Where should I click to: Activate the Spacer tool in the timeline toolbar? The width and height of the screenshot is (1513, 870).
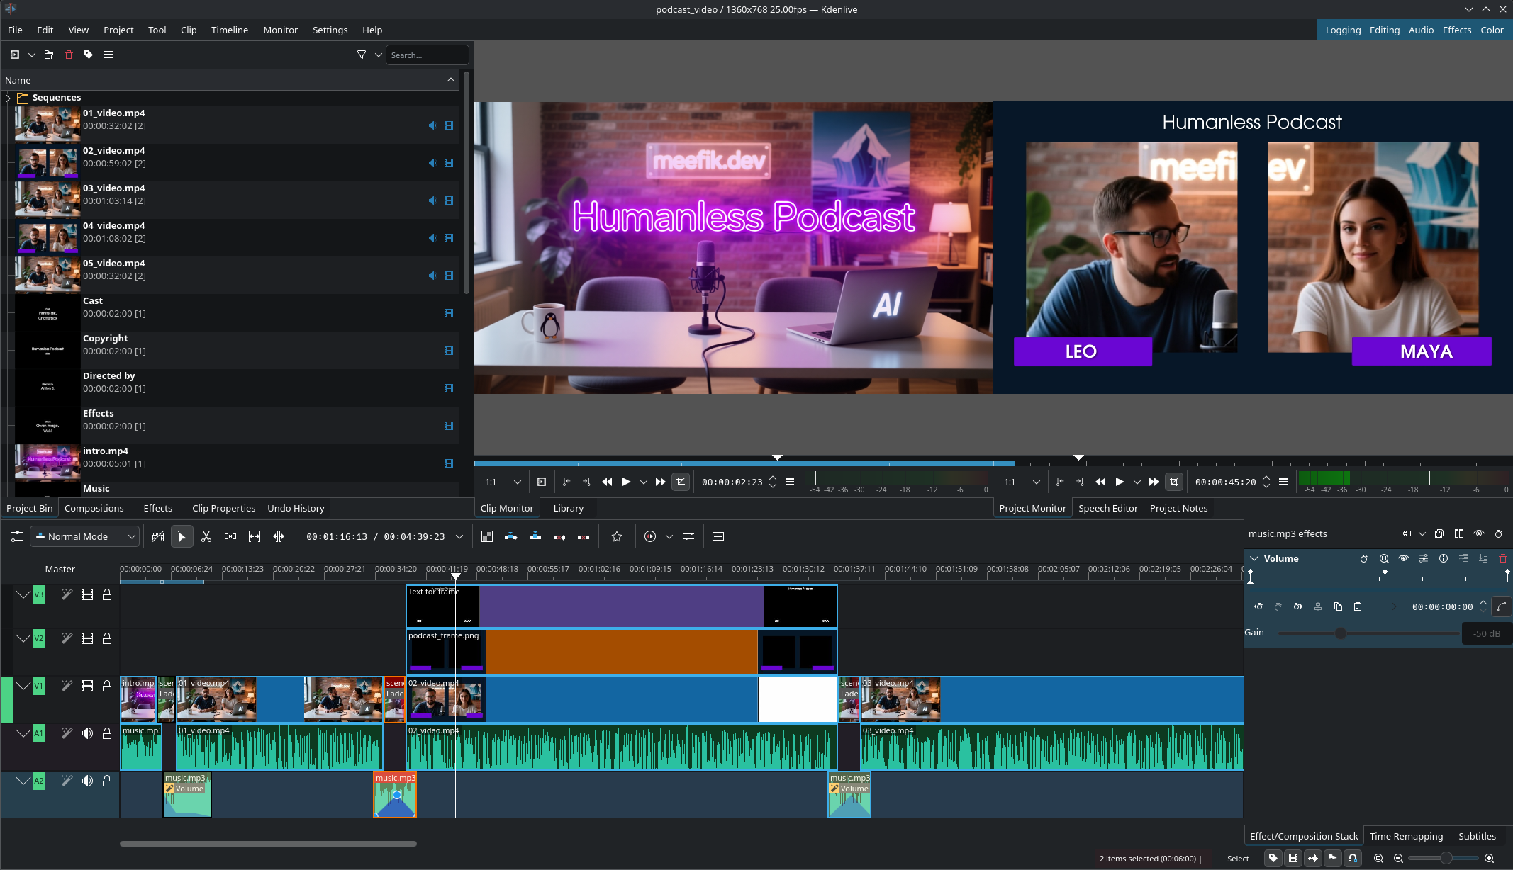(230, 536)
